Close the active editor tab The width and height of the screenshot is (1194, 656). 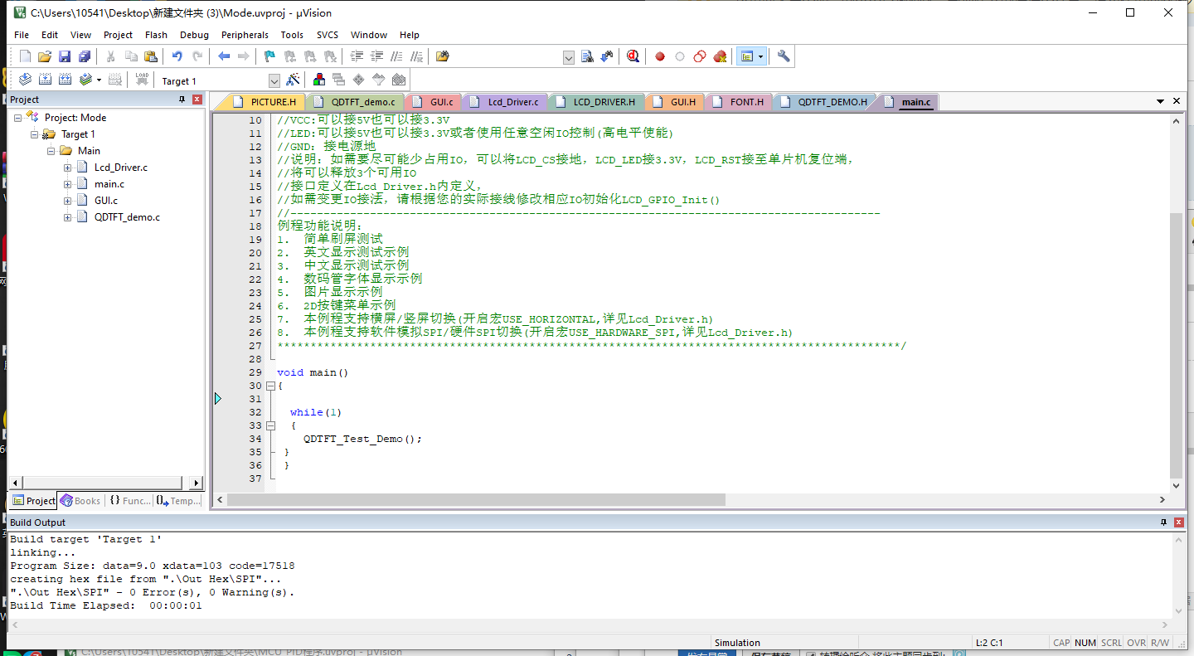pos(1177,101)
